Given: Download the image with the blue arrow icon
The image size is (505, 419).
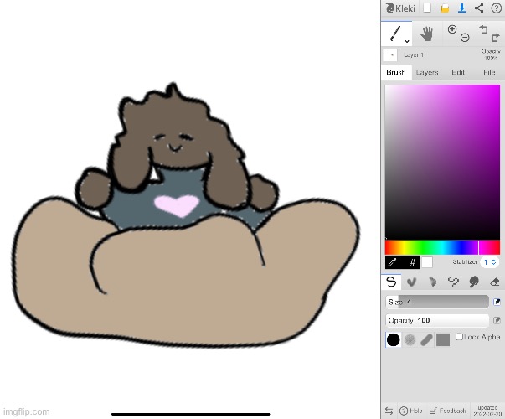Looking at the screenshot, I should [461, 8].
